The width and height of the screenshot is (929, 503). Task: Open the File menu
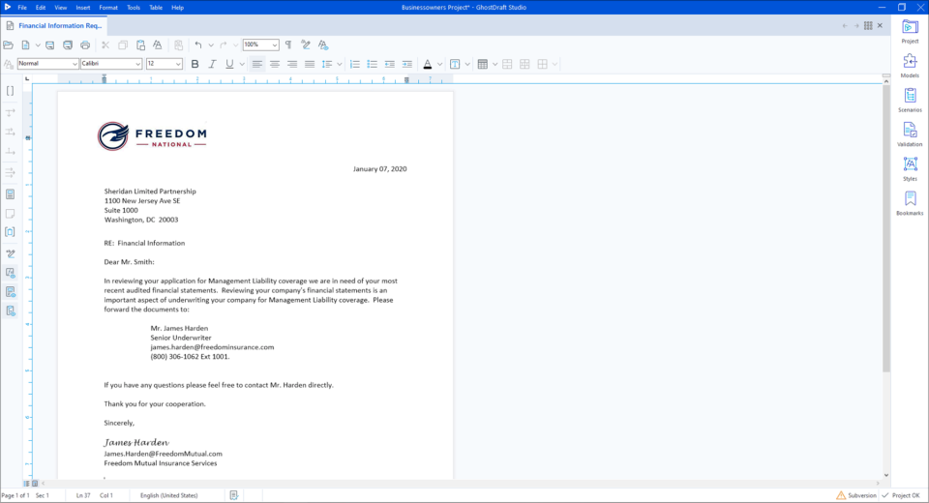click(x=22, y=8)
